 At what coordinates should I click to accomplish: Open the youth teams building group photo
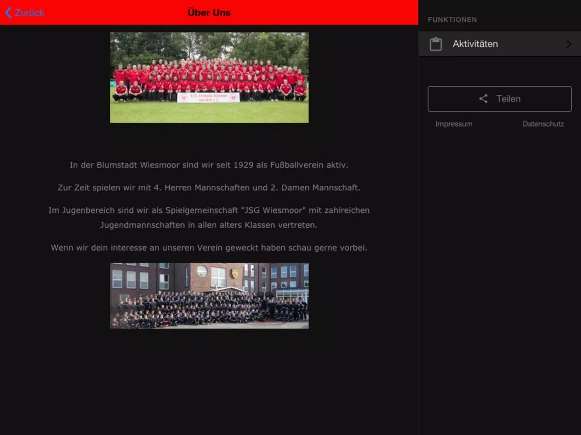[209, 296]
